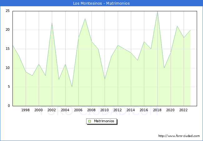Click the y-axis value 15
This screenshot has height=141, width=203.
pos(7,49)
